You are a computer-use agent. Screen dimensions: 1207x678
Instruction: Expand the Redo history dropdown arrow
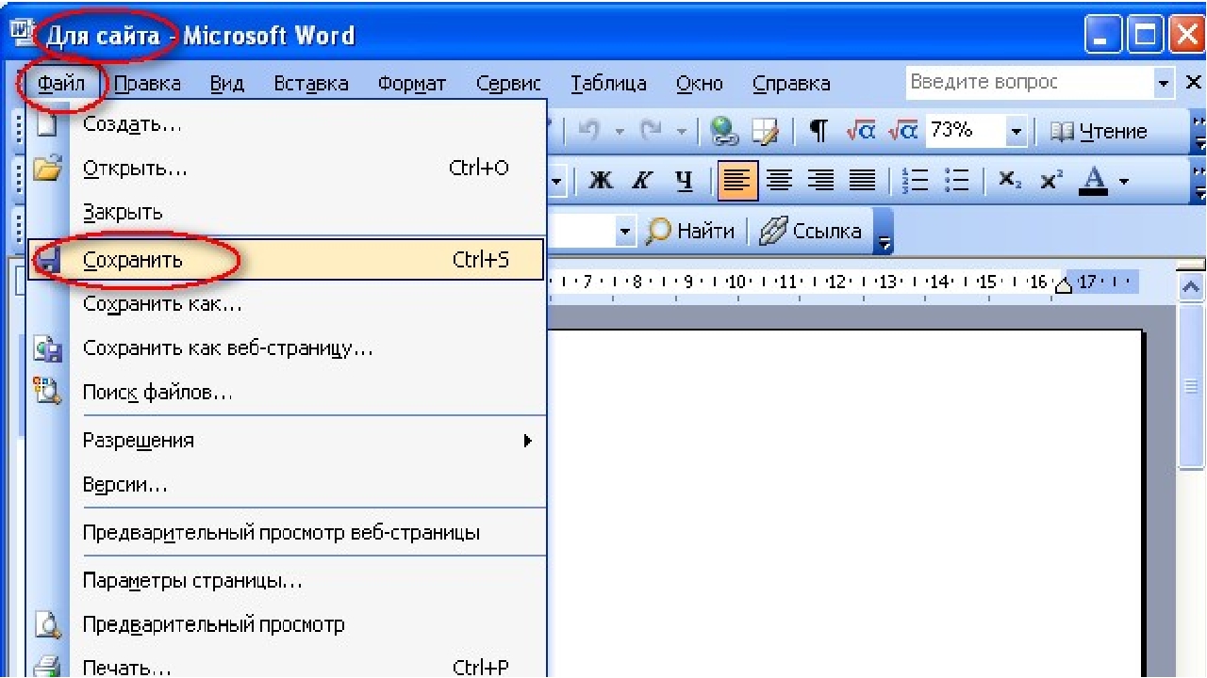click(x=681, y=132)
